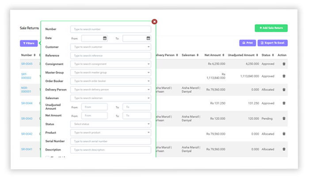309x183 pixels.
Task: Open the SR-0043 sale return link
Action: click(x=27, y=119)
